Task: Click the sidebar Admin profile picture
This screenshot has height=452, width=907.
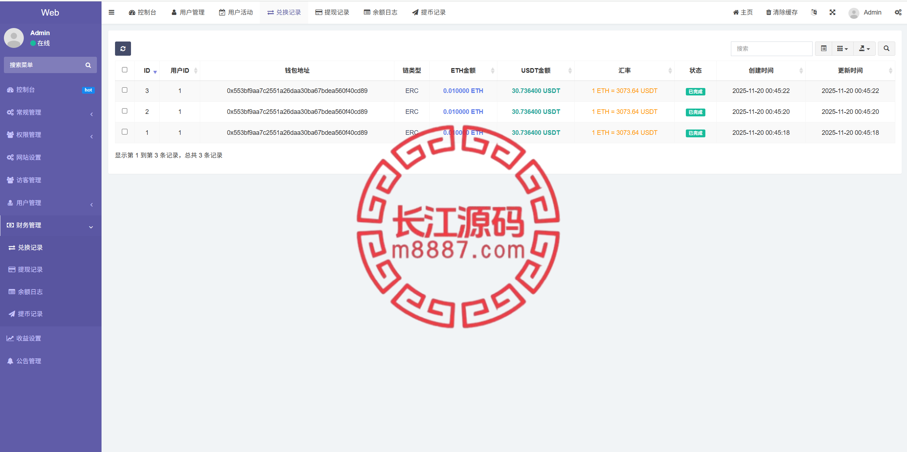Action: coord(14,38)
